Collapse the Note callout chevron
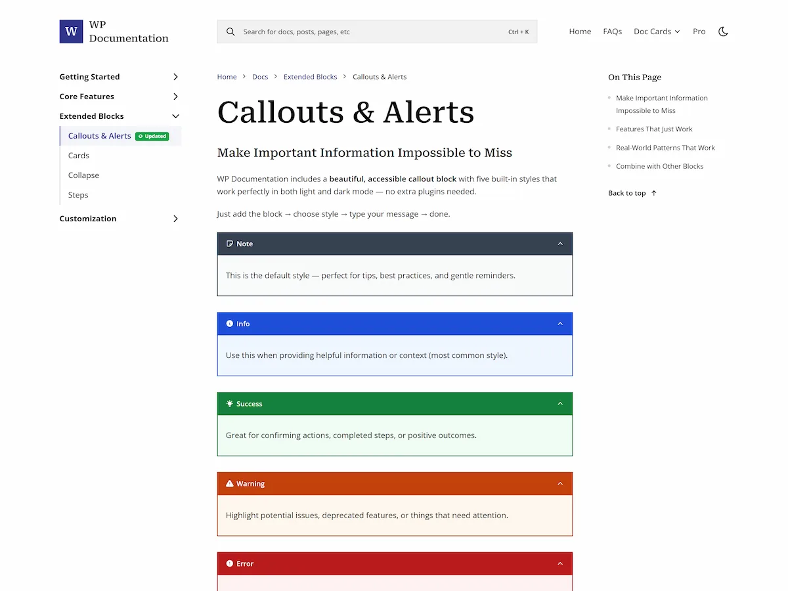 pos(560,244)
